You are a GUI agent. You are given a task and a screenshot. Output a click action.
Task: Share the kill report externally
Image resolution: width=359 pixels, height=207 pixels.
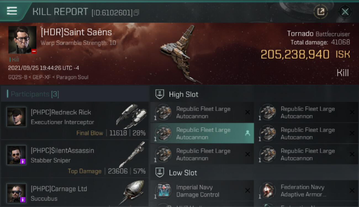point(321,12)
